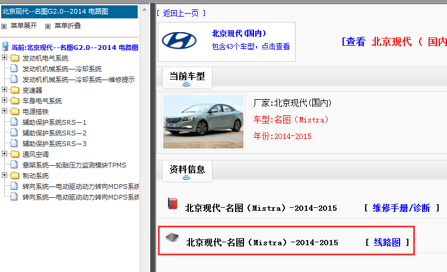Screen dimensions: 447x272
Task: Expand the 车身电气系统 tree node
Action: click(4, 100)
